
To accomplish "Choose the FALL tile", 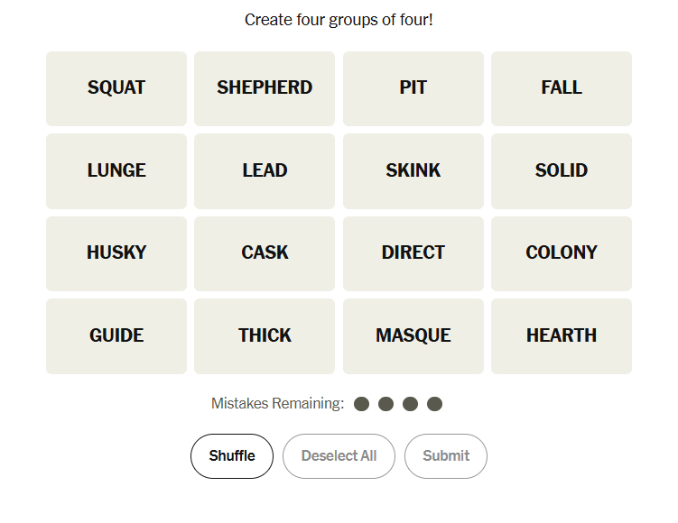I will [x=562, y=88].
